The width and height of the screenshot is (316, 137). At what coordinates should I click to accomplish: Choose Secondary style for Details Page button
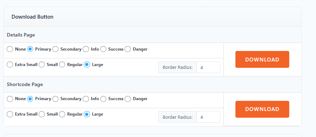[55, 49]
